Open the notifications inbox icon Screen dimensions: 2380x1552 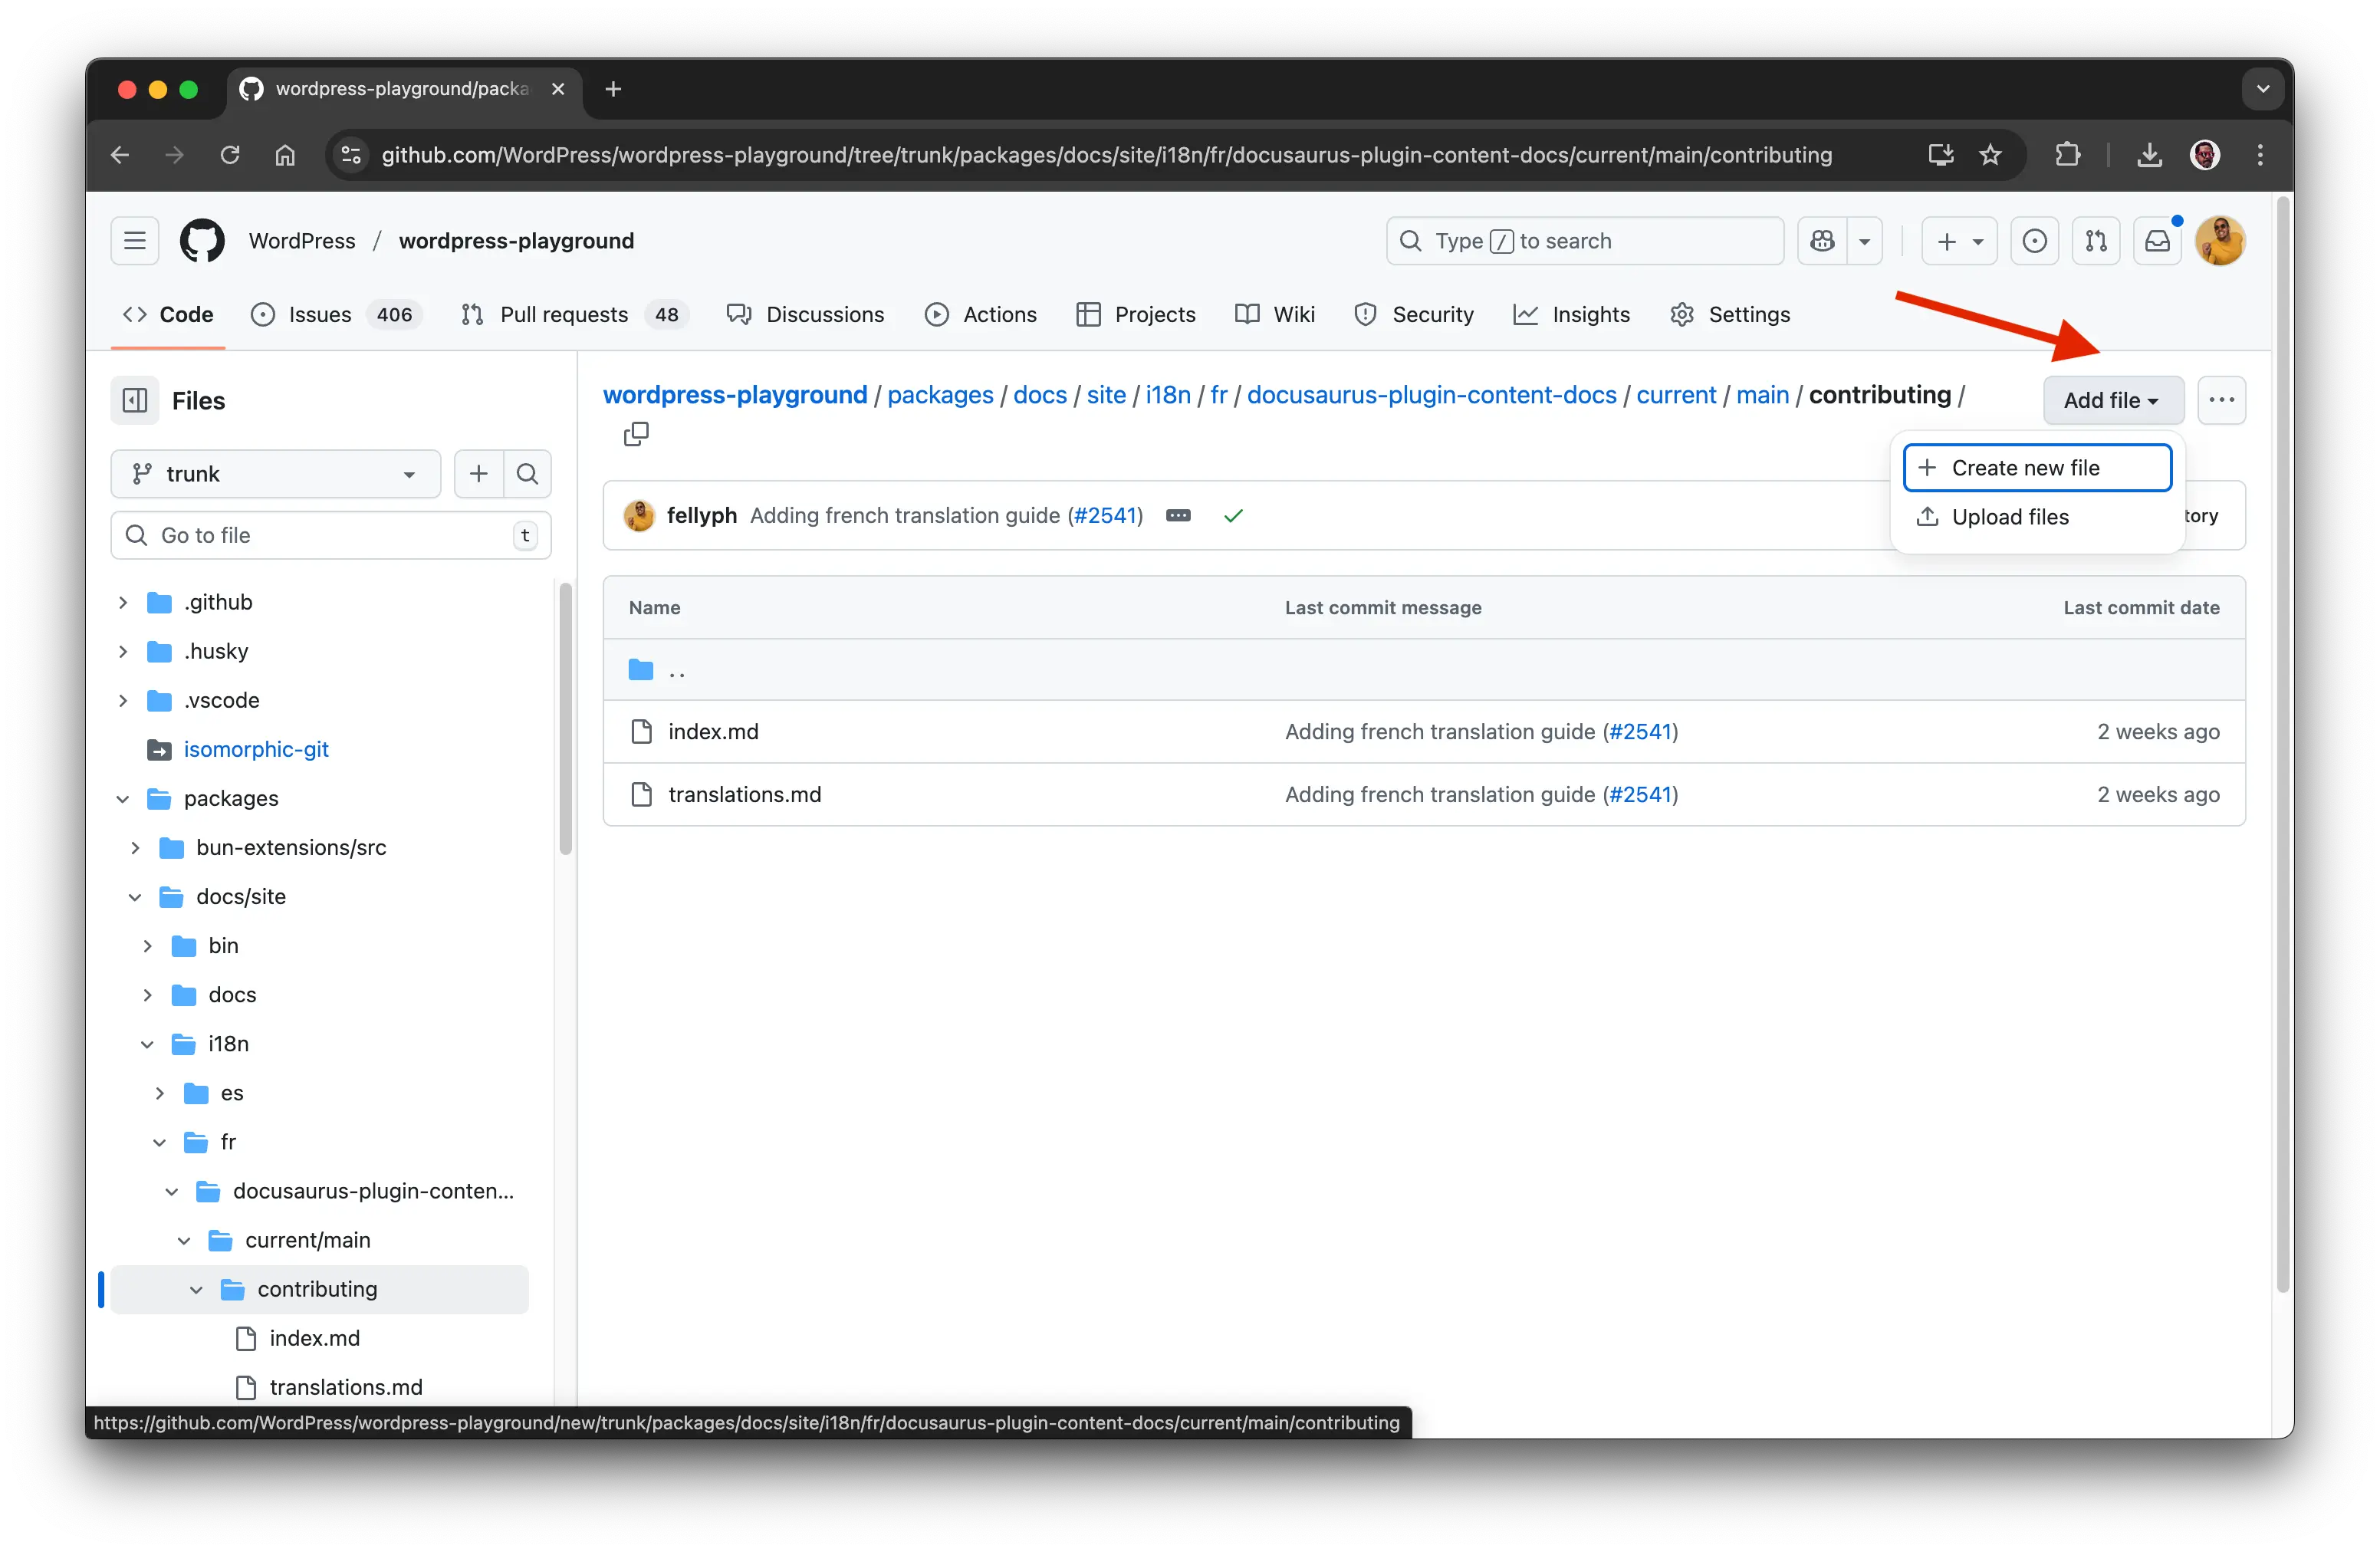(2157, 241)
